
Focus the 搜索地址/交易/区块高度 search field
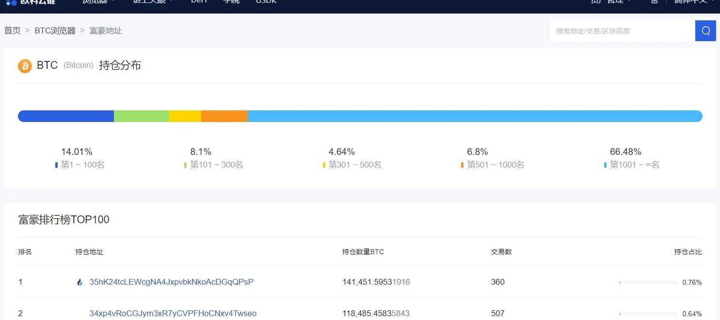click(622, 31)
